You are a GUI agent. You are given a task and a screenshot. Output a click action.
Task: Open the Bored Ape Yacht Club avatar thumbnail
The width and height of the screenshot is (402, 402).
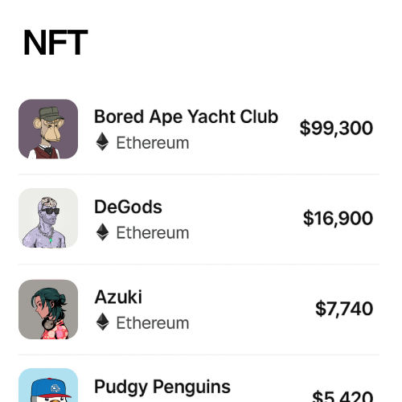[48, 129]
